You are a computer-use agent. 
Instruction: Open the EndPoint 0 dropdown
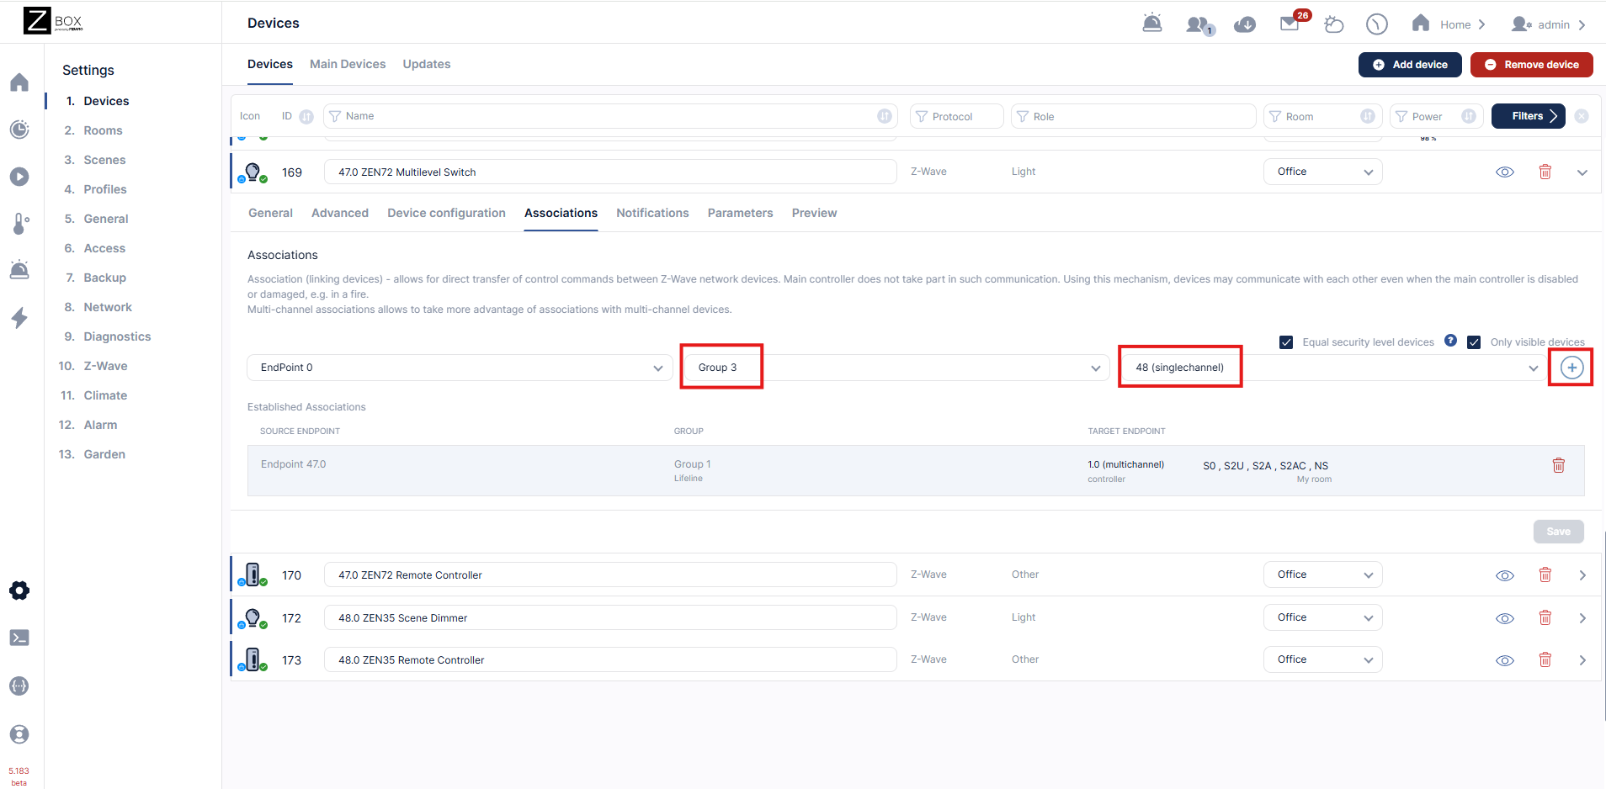[460, 368]
